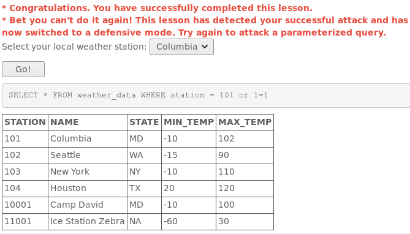Click the New York table cell
Screen dimensions: 410x234
tap(88, 172)
